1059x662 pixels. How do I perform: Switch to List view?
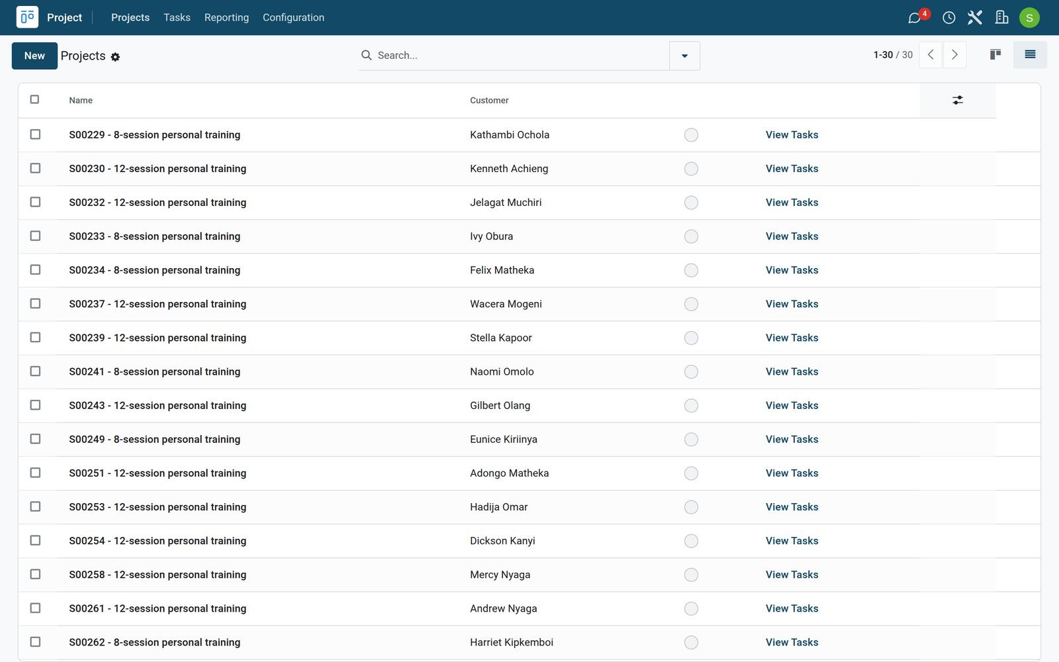[1030, 55]
